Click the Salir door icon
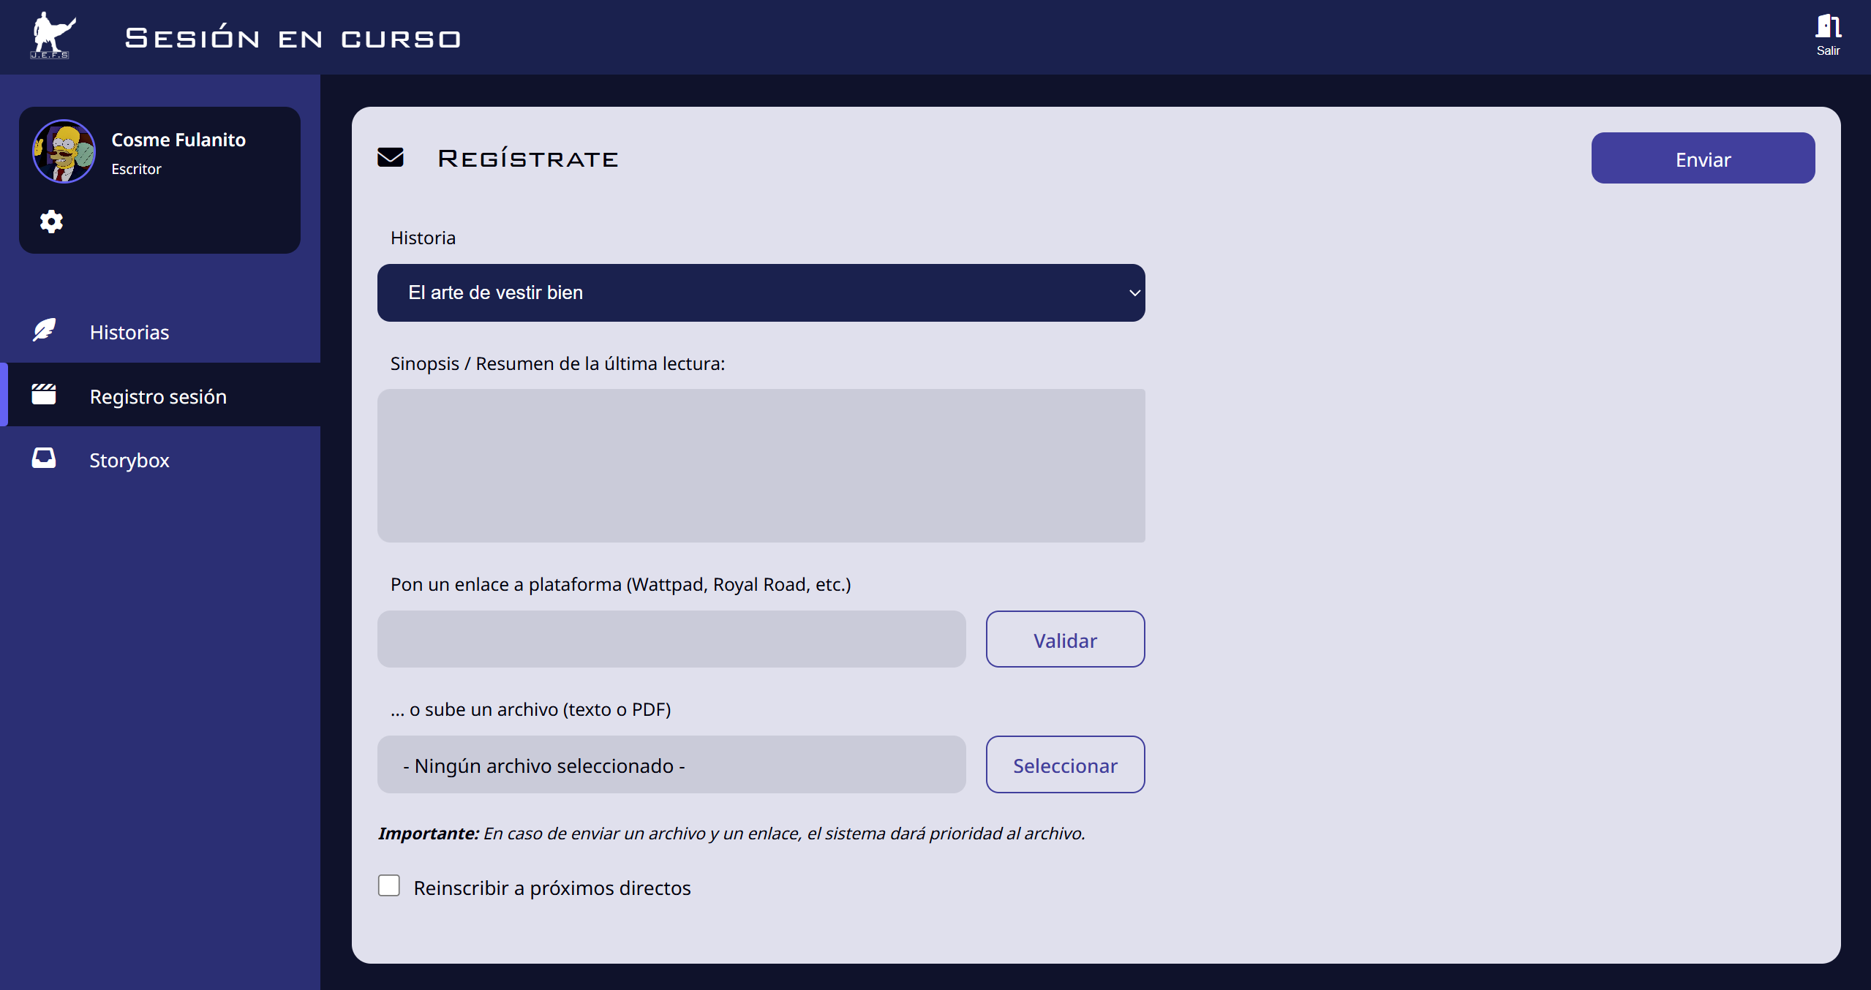Viewport: 1871px width, 990px height. click(x=1827, y=26)
